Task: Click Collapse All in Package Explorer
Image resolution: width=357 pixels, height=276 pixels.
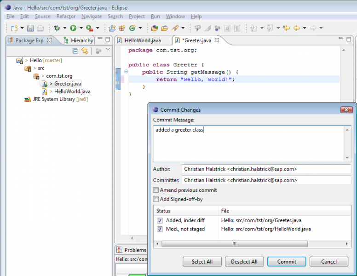Action: coord(75,51)
